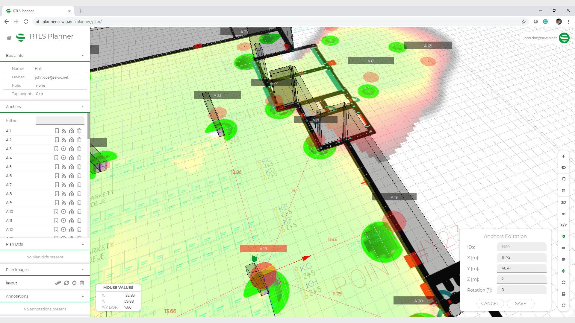Delete anchor A 5 from list
Viewport: 575px width, 323px height.
point(79,167)
